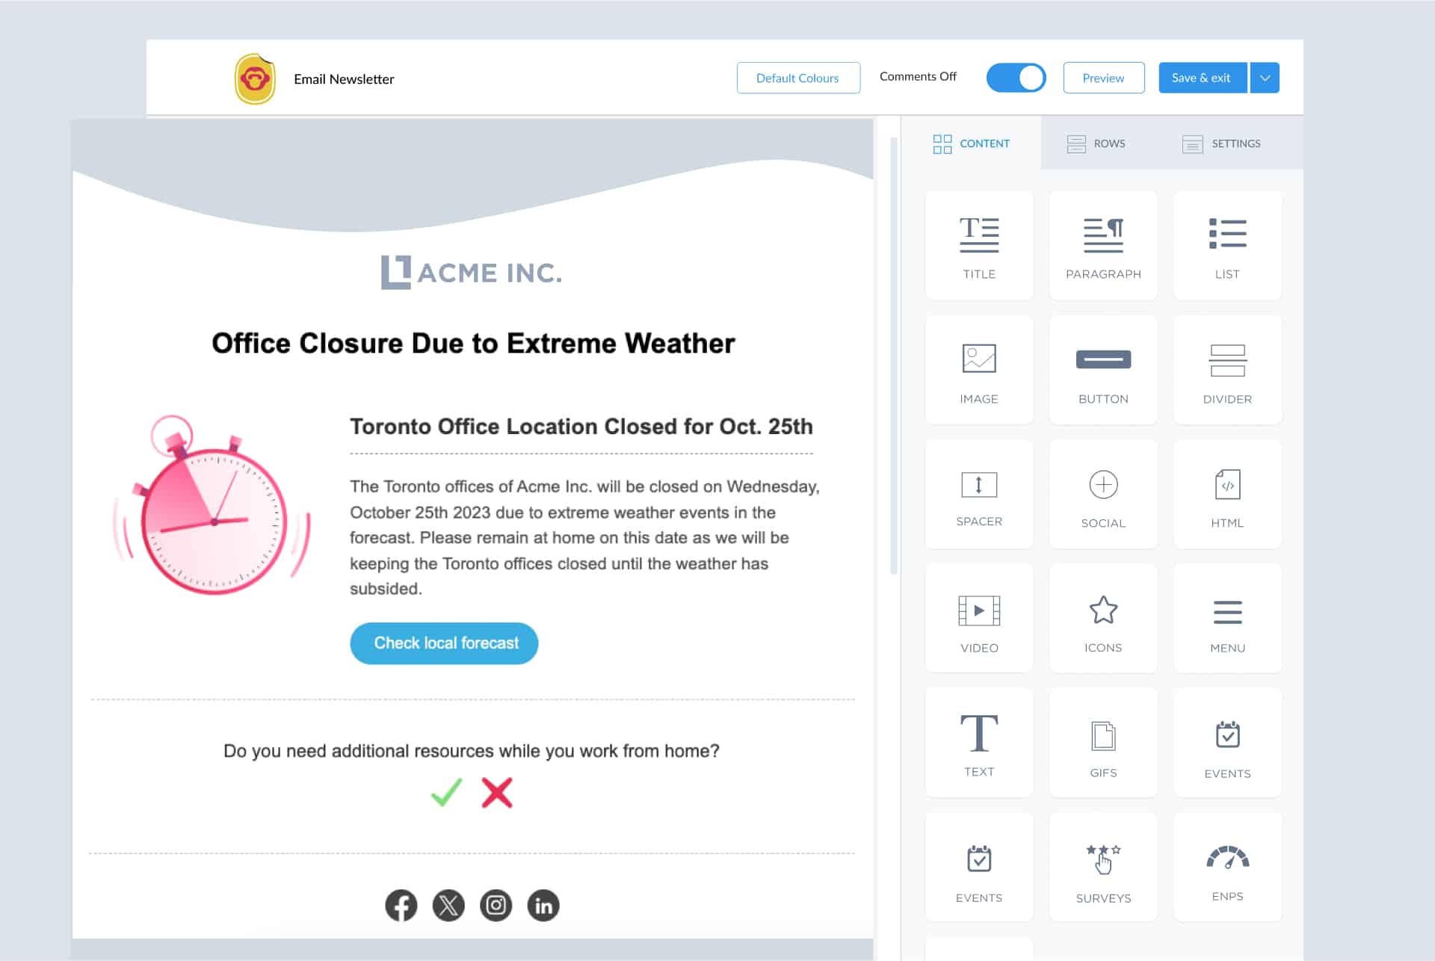Toggle Comments Off switch

pyautogui.click(x=1016, y=77)
